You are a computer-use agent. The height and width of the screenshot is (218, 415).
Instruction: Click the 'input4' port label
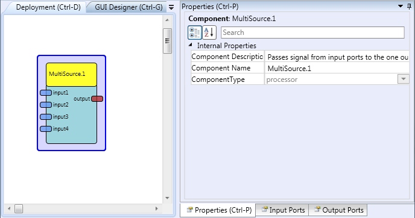[60, 129]
